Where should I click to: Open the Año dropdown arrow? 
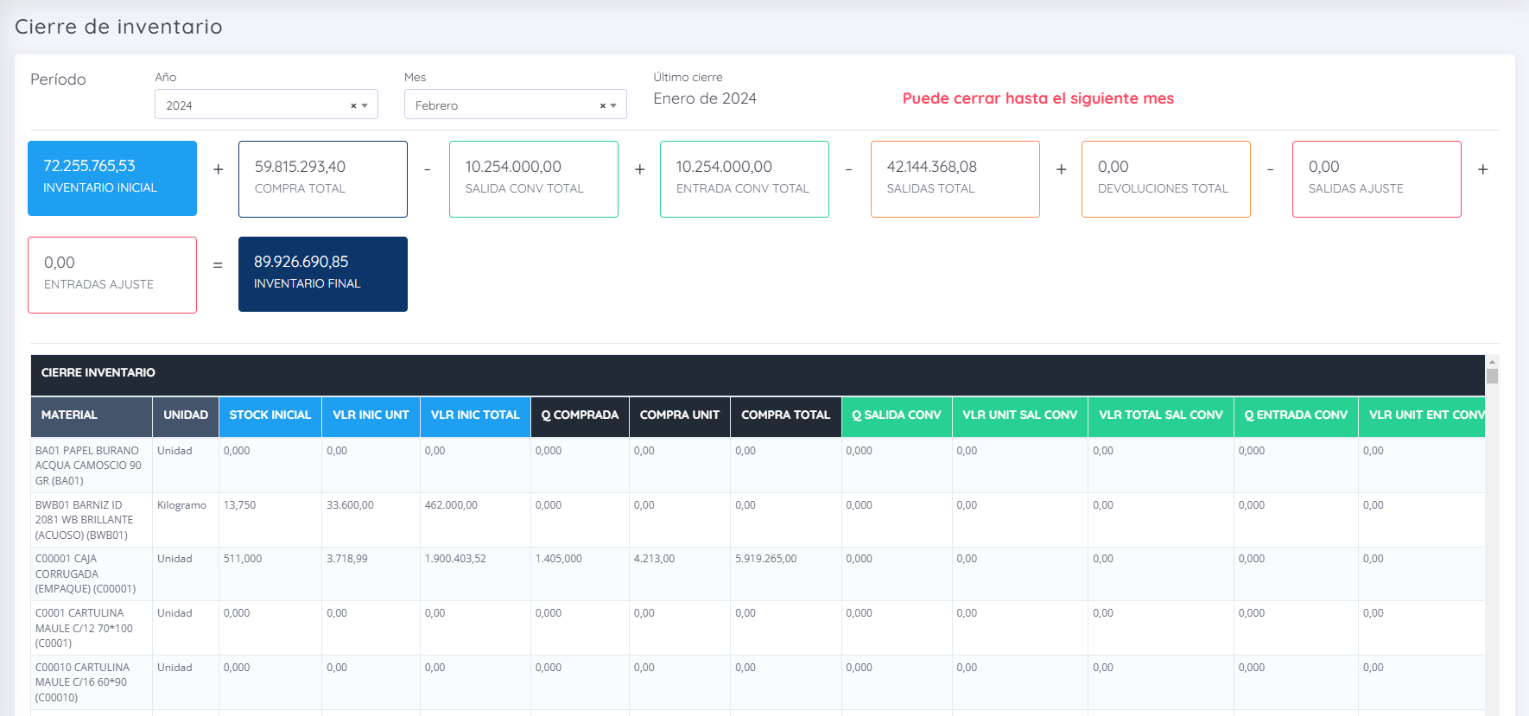[365, 105]
